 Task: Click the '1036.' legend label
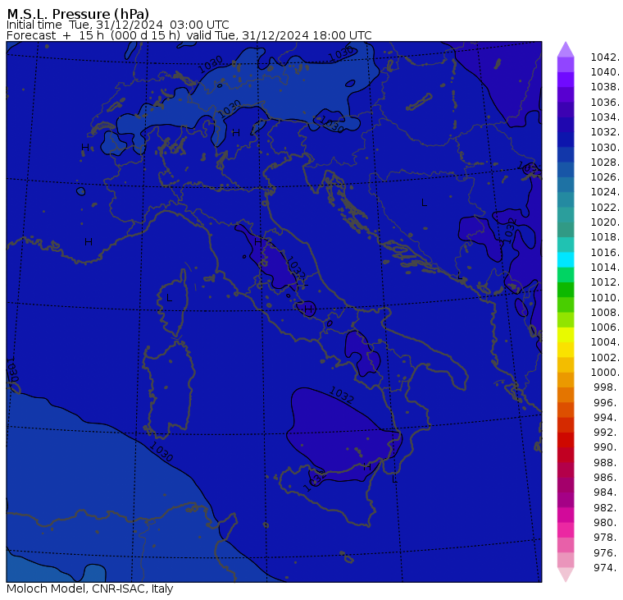(605, 103)
